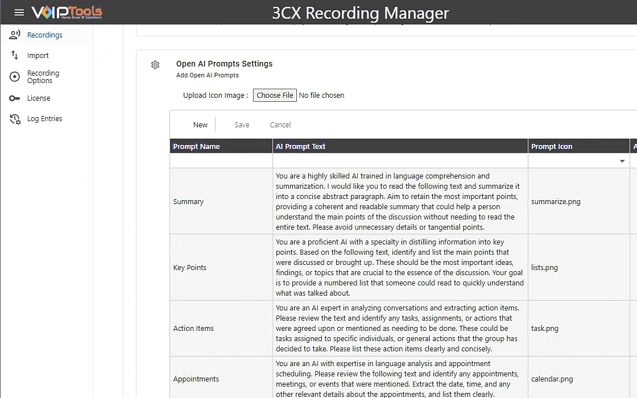This screenshot has width=637, height=398.
Task: Click the Open AI Prompts gear icon
Action: (155, 65)
